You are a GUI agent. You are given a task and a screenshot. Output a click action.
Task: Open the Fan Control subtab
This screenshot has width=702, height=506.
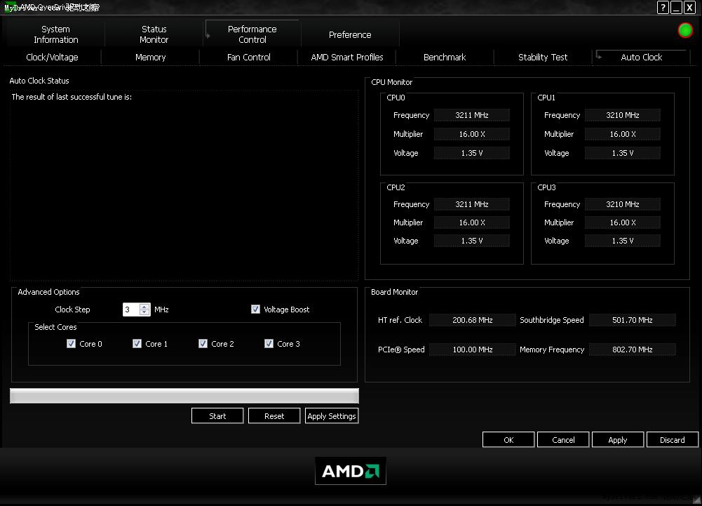click(x=248, y=58)
